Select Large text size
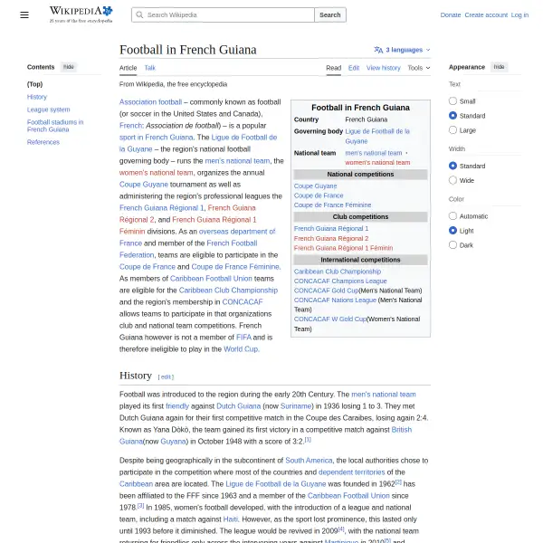543x543 pixels. tap(452, 130)
